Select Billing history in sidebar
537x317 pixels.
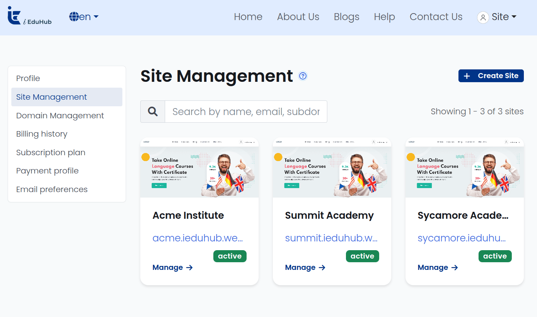point(42,134)
